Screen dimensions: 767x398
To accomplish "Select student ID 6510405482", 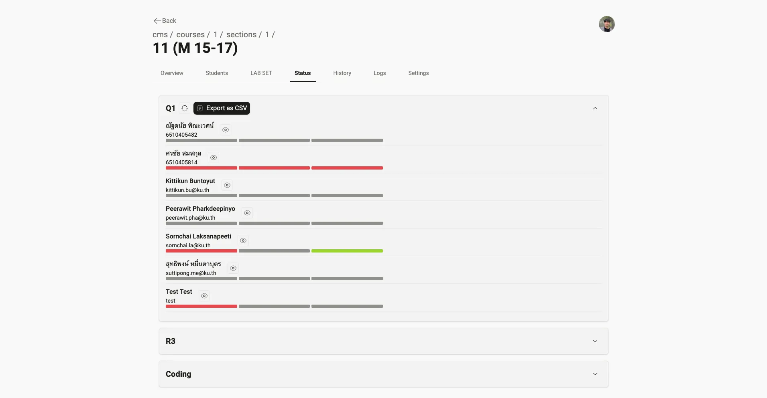I will (181, 135).
